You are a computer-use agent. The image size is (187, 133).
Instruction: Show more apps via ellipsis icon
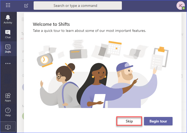(8, 63)
